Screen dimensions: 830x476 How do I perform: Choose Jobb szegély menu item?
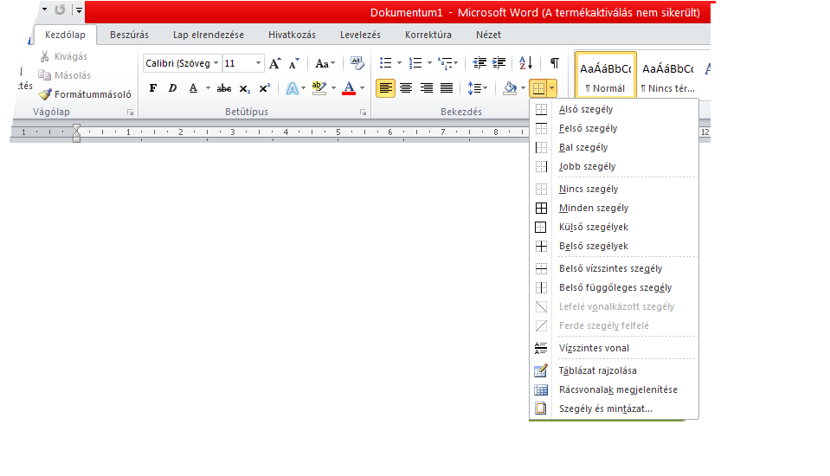tap(614, 166)
